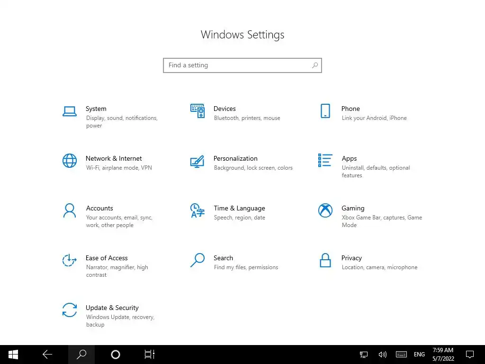Image resolution: width=485 pixels, height=364 pixels.
Task: Open the Personalization paintbrush icon
Action: [198, 161]
